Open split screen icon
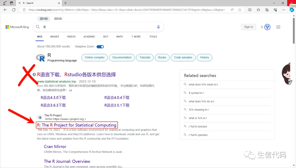Screen dimensions: 296x168 click(250, 10)
